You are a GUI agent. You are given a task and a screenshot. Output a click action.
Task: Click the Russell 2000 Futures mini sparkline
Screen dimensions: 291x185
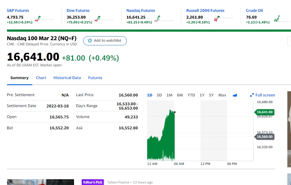(x=224, y=19)
